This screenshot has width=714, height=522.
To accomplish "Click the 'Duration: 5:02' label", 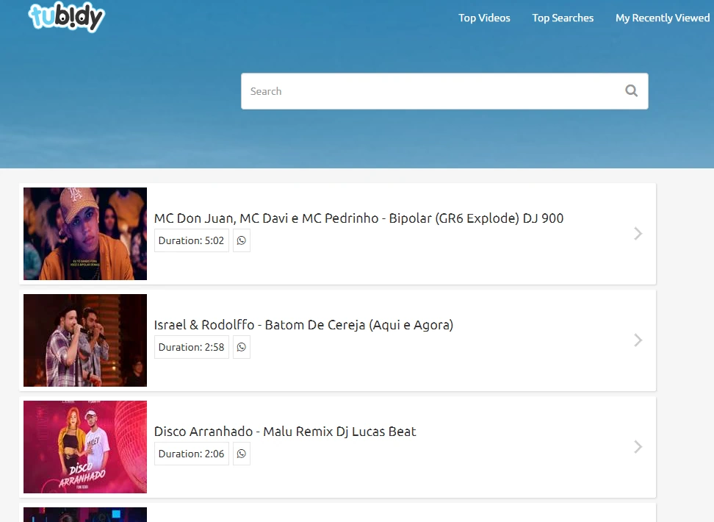I will pyautogui.click(x=191, y=240).
